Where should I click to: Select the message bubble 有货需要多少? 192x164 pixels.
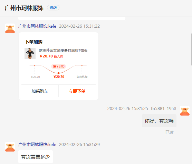pyautogui.click(x=36, y=157)
